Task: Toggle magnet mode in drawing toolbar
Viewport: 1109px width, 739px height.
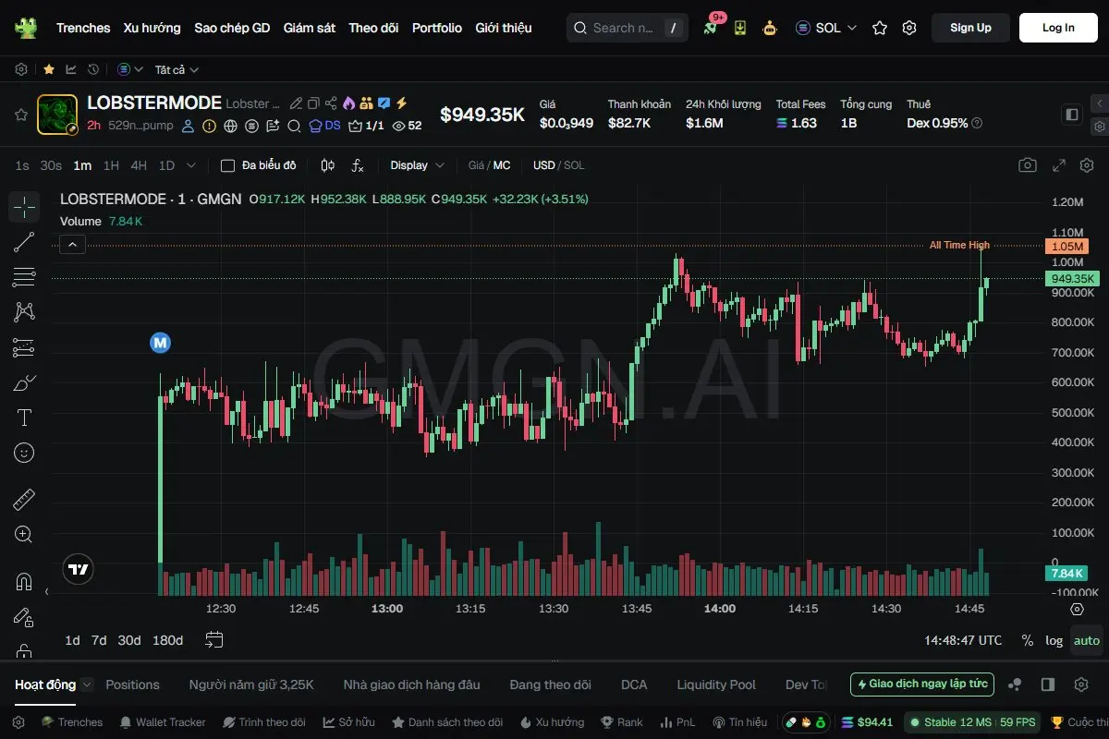Action: [x=24, y=582]
